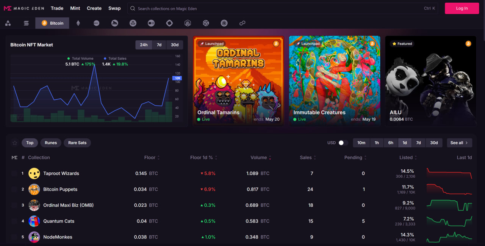
Task: Open the Quantum Cats collection
Action: pyautogui.click(x=59, y=221)
